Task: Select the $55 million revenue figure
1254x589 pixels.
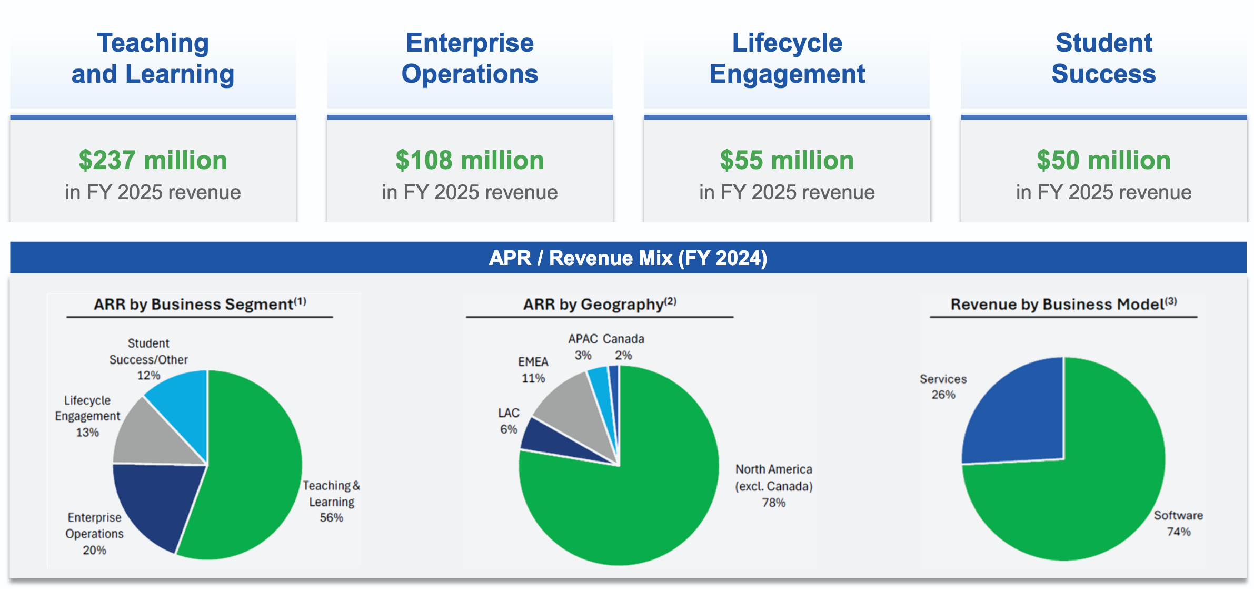Action: click(787, 160)
